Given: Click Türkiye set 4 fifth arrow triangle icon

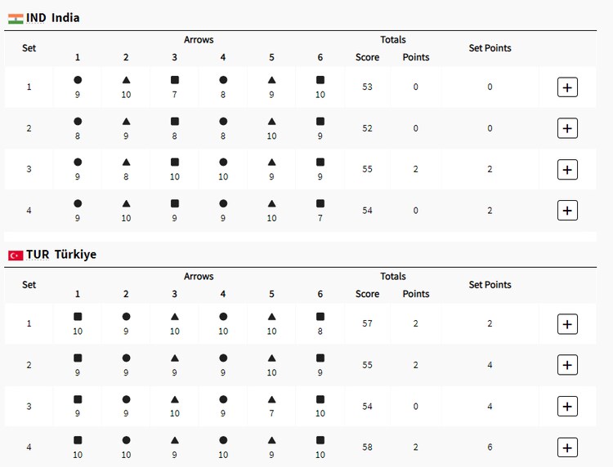Looking at the screenshot, I should pos(271,439).
